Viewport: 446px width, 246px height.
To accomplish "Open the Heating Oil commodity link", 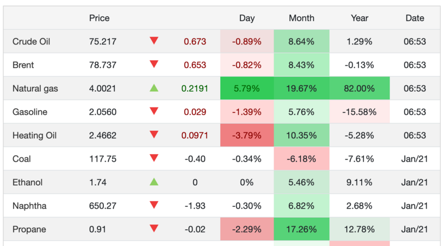I will click(x=34, y=136).
